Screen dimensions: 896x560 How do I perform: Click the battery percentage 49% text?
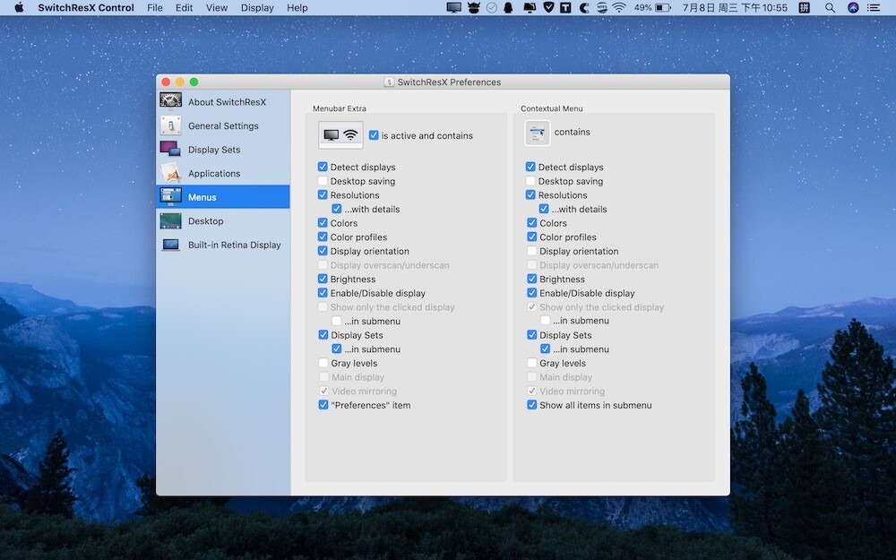[642, 7]
